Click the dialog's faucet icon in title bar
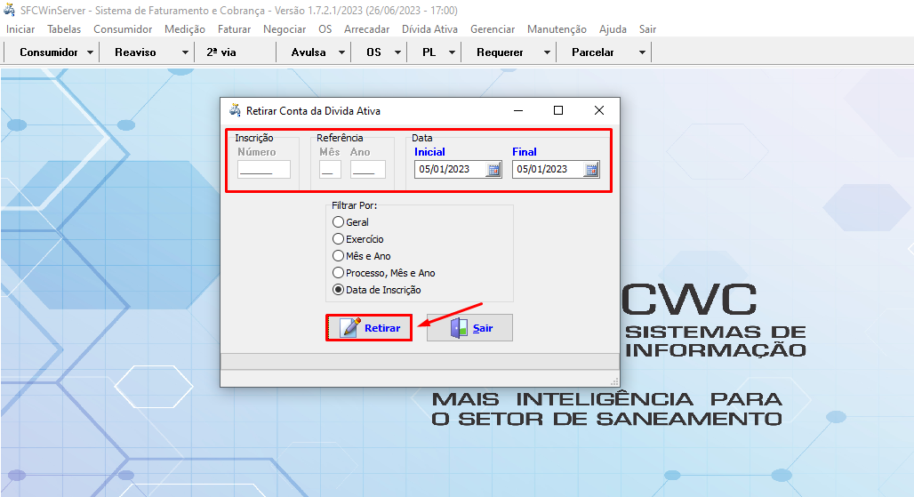The image size is (914, 497). coord(235,110)
